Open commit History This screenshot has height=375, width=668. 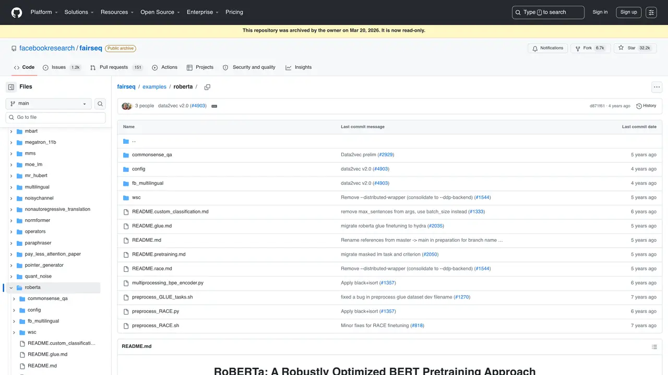(x=646, y=106)
